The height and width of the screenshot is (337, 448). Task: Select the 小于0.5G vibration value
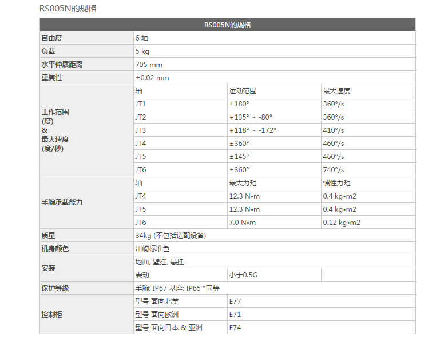[244, 275]
